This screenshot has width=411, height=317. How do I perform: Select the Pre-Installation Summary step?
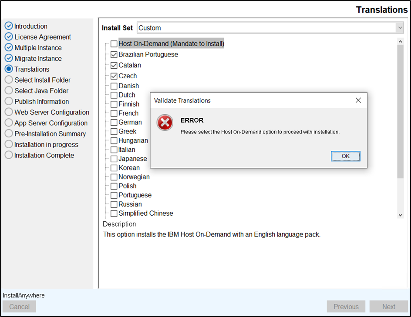[x=50, y=134]
